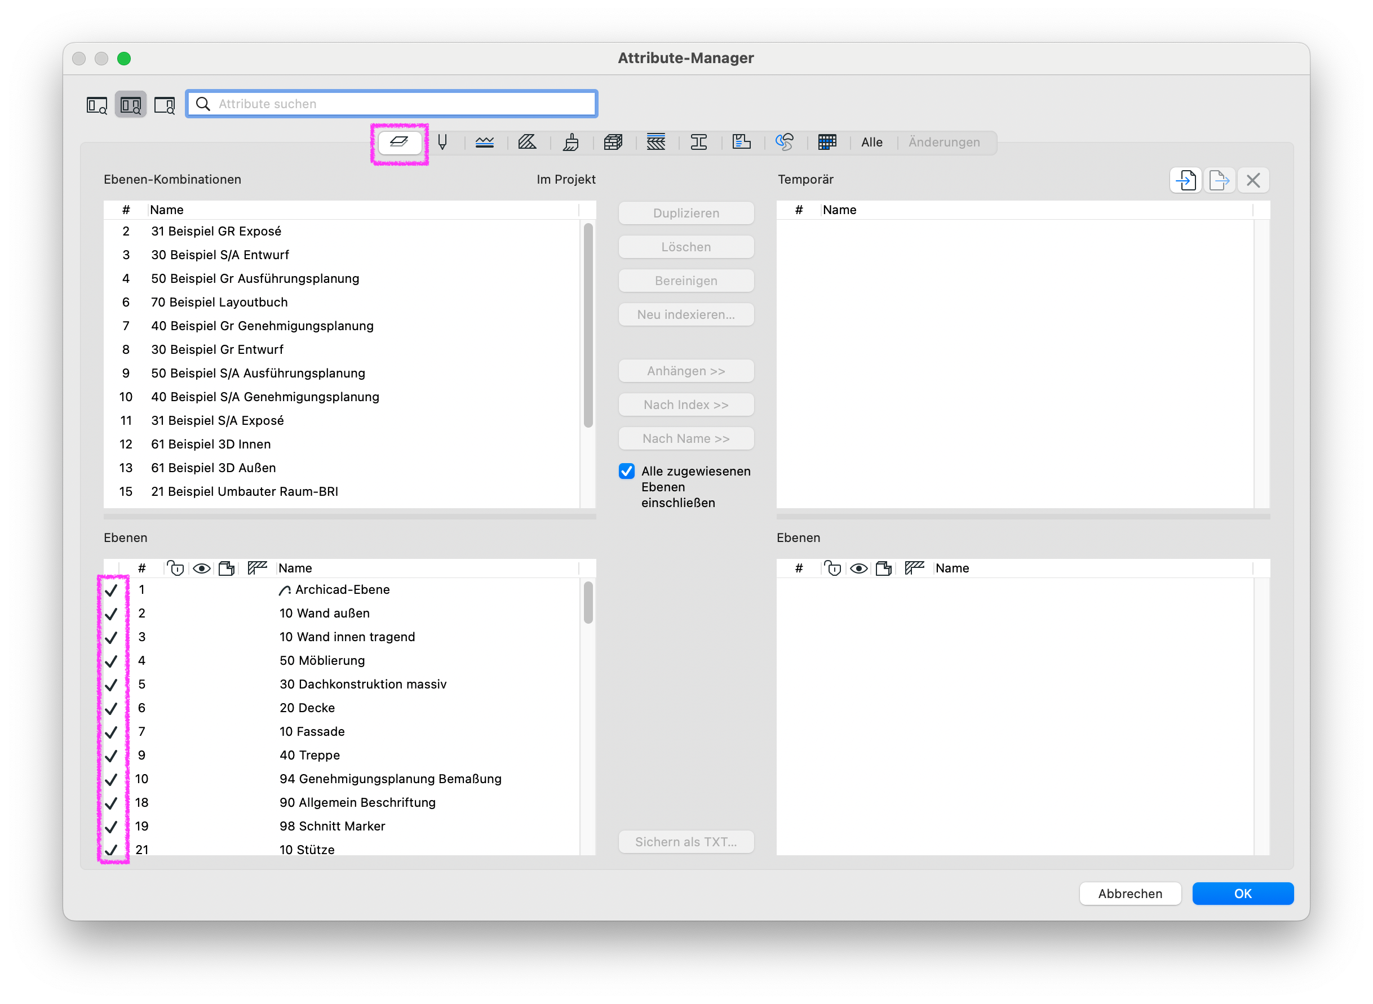
Task: Sort temporary layers by eye column icon
Action: (858, 568)
